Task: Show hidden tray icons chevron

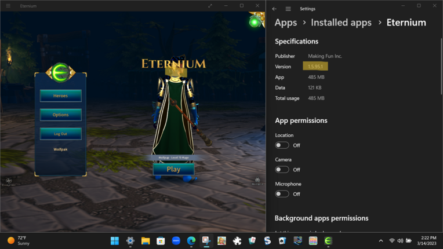Action: (381, 240)
